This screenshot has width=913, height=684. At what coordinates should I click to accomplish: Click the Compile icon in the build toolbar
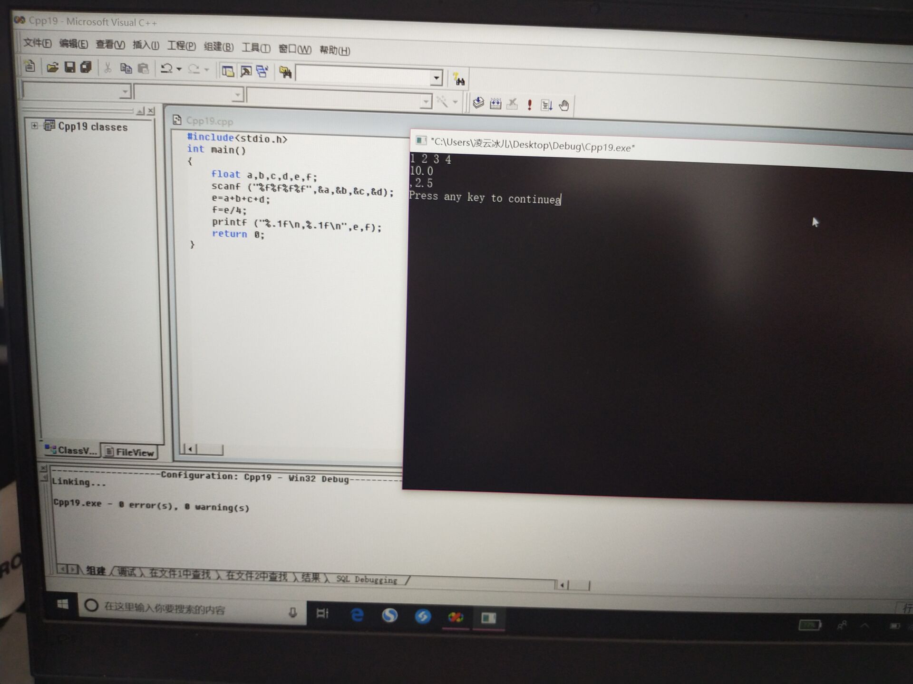pyautogui.click(x=478, y=103)
